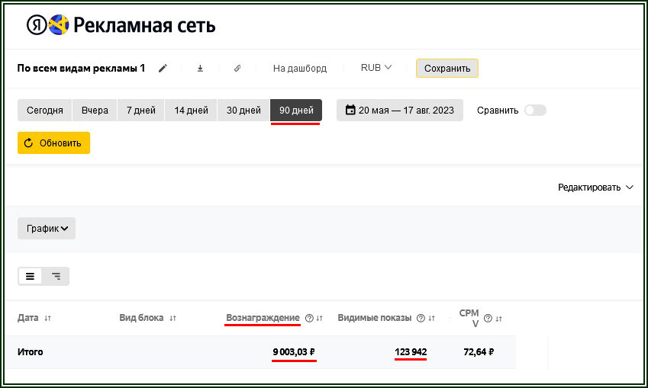This screenshot has height=388, width=648.
Task: Select the 90 дней period tab
Action: tap(296, 111)
